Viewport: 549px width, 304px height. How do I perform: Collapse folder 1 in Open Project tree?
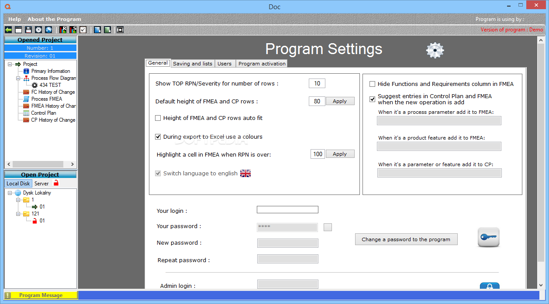click(18, 200)
